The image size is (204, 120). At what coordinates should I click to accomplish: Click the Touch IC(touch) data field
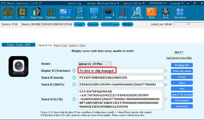[121, 78]
